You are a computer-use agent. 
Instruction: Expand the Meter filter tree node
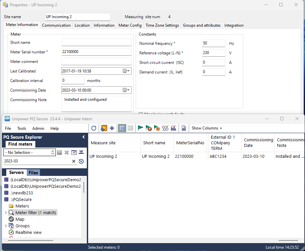(x=6, y=212)
